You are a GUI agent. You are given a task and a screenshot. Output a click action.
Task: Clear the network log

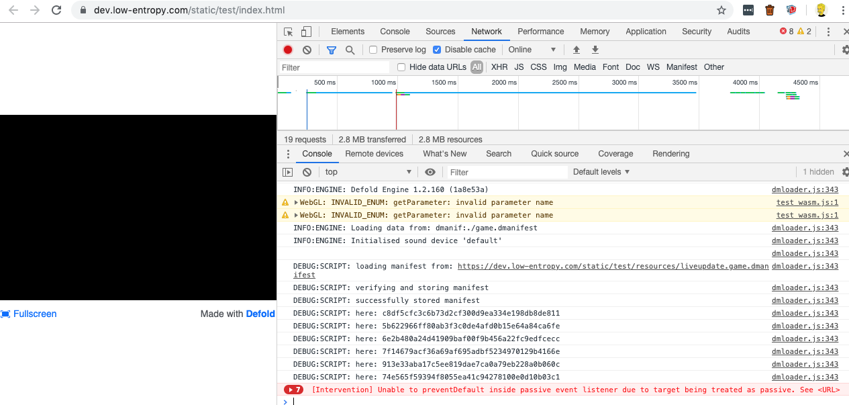pos(307,50)
